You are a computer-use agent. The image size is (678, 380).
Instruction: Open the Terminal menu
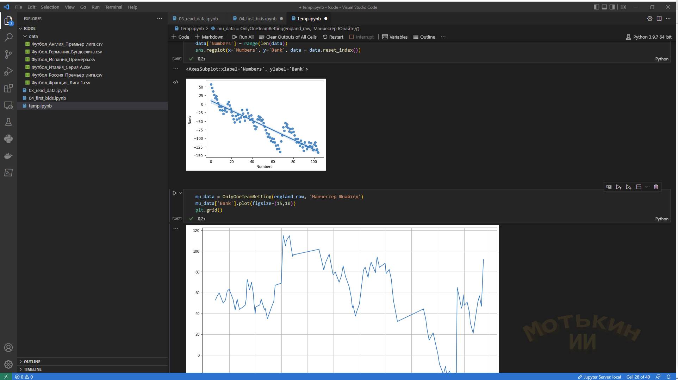[x=113, y=7]
